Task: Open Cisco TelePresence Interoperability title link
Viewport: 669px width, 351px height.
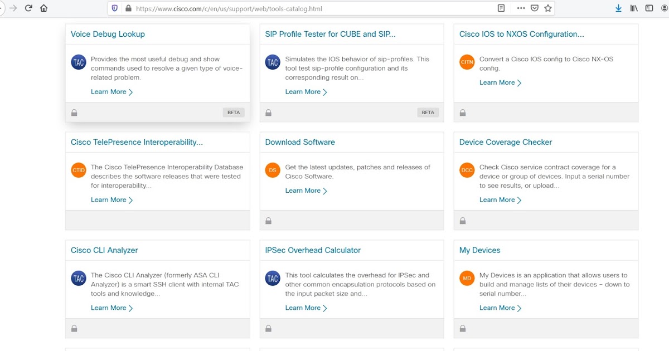Action: click(x=137, y=142)
